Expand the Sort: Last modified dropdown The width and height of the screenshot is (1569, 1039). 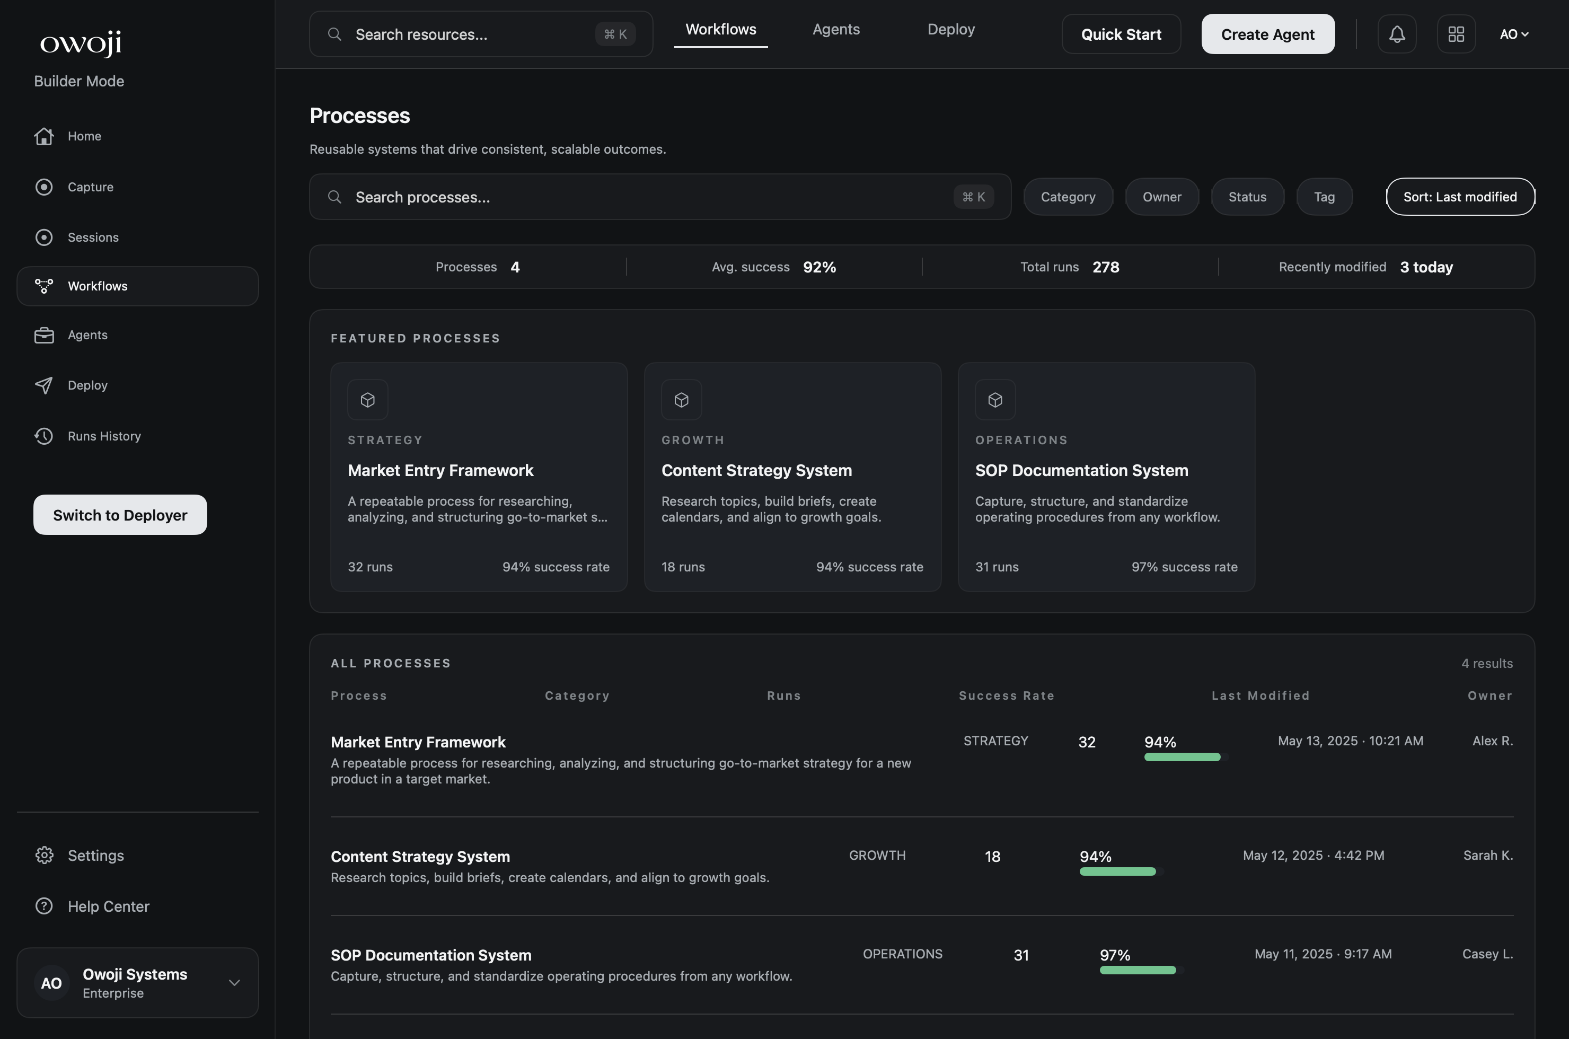click(1460, 196)
